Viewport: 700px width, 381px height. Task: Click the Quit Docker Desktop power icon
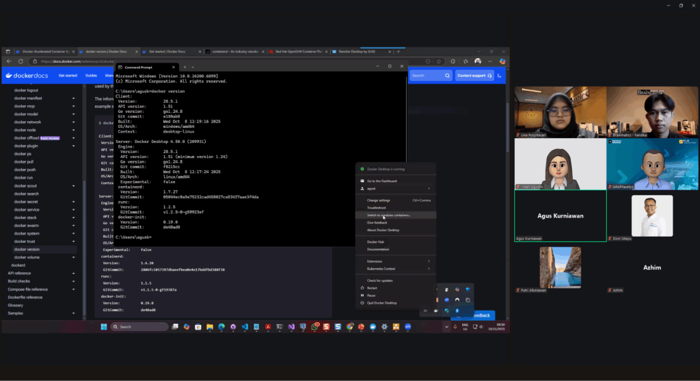click(x=362, y=302)
